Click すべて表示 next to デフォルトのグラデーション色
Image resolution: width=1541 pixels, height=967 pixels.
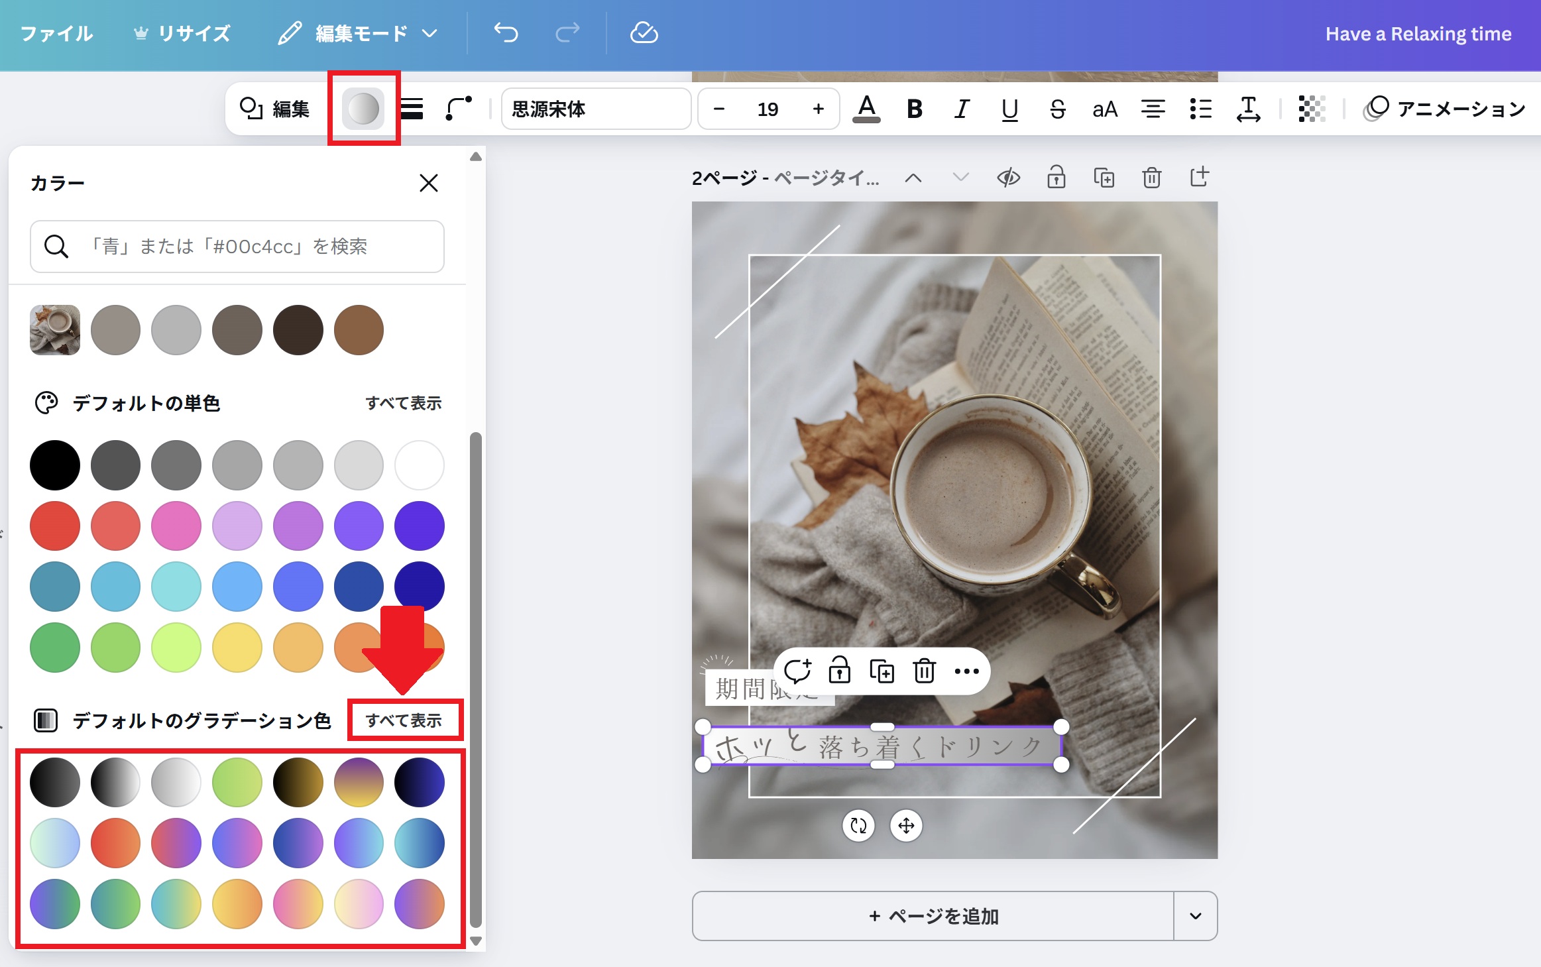coord(404,720)
